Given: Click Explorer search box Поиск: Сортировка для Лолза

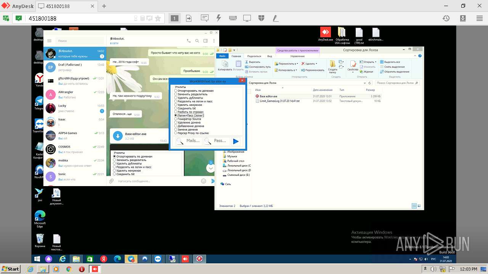Looking at the screenshot, I should [397, 83].
